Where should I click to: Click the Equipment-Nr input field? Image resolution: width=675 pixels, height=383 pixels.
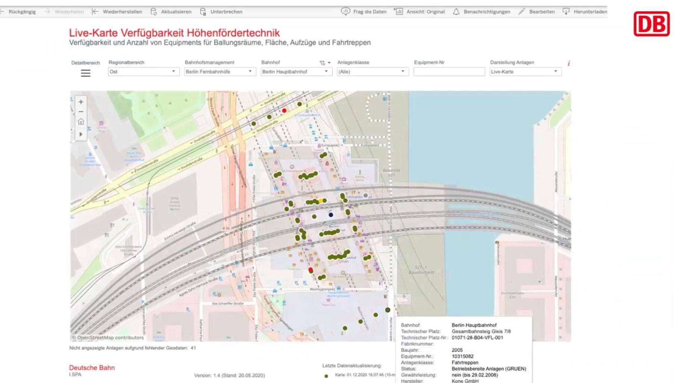(x=449, y=72)
